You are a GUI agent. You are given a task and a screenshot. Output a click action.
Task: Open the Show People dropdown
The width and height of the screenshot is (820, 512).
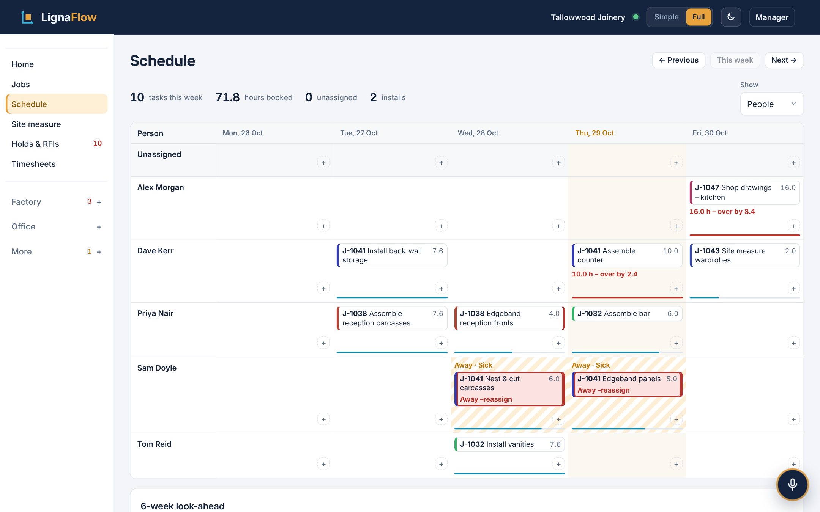coord(771,104)
